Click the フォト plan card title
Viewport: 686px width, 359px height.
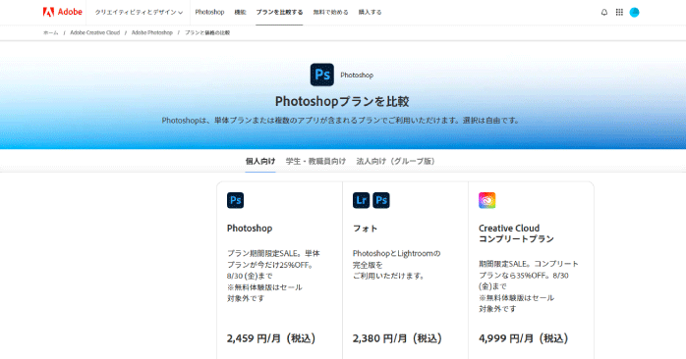point(365,228)
